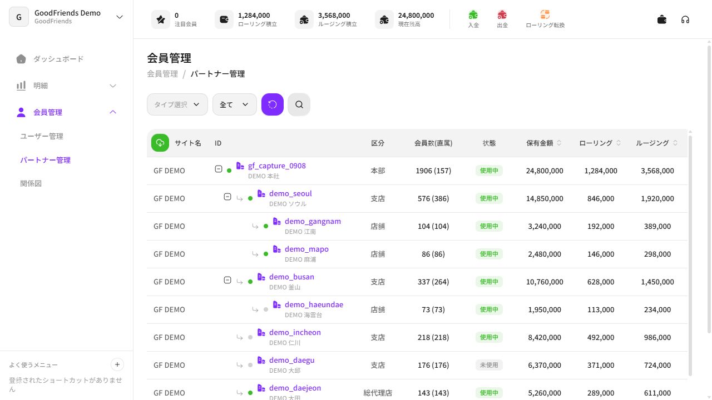The height and width of the screenshot is (400, 712).
Task: Click the wallet icon at top right
Action: tap(662, 19)
